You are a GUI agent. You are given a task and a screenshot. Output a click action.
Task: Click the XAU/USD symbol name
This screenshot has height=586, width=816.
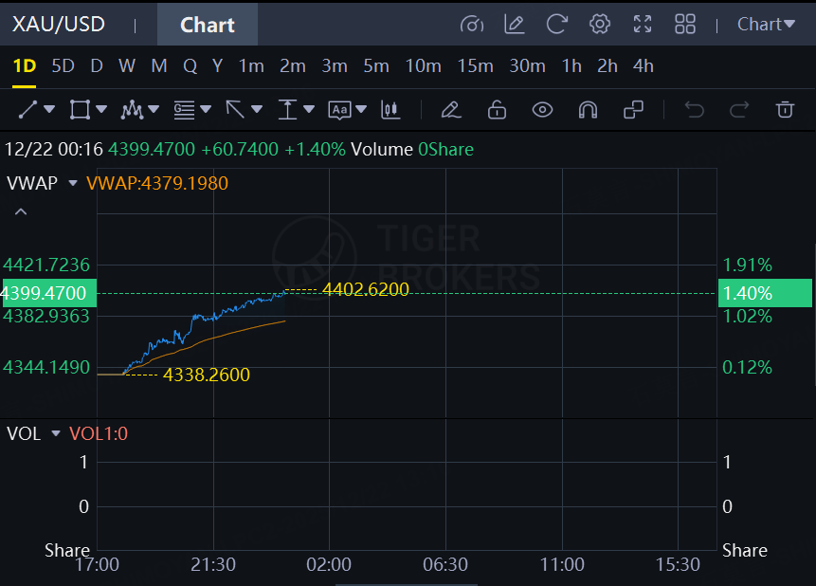(59, 24)
